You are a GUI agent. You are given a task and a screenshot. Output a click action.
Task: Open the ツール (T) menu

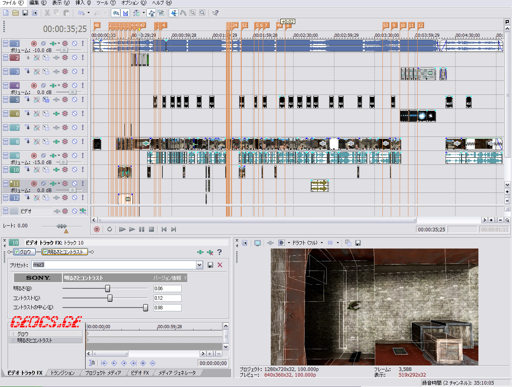(106, 3)
